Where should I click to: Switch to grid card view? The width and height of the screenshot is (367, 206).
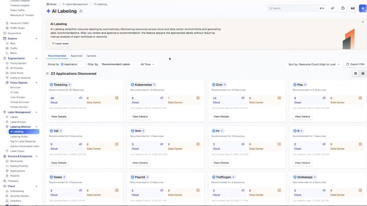[x=355, y=74]
